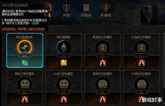Click the green checkmark reward icon under 阿拉德通晓者
This screenshot has height=106, width=165.
tap(25, 63)
